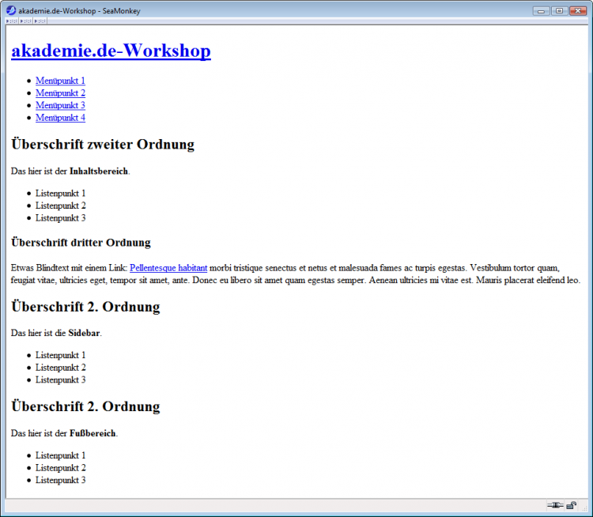Expand the third collapsed toolbar grippy
This screenshot has height=517, width=593.
tap(40, 21)
